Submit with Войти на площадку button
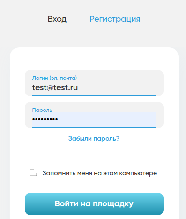Viewport: 186px width, 219px height. click(94, 204)
